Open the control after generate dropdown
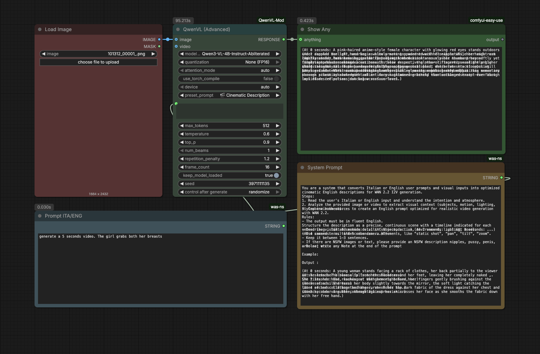Screen dimensions: 540x354 [230, 192]
